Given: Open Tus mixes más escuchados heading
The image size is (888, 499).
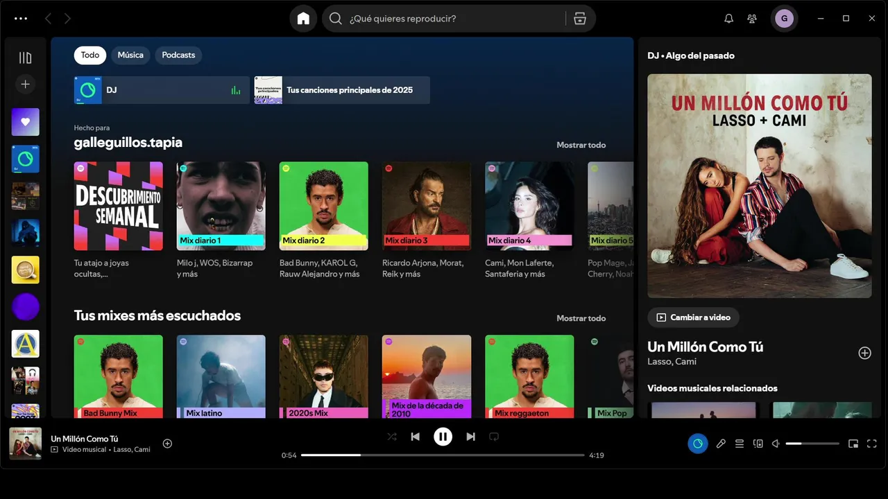Looking at the screenshot, I should coord(157,315).
